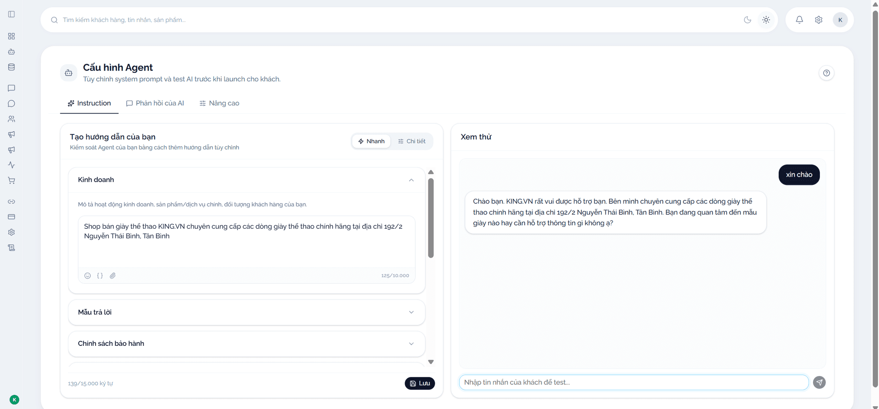
Task: Expand the Mẫu trả lời section
Action: point(246,312)
